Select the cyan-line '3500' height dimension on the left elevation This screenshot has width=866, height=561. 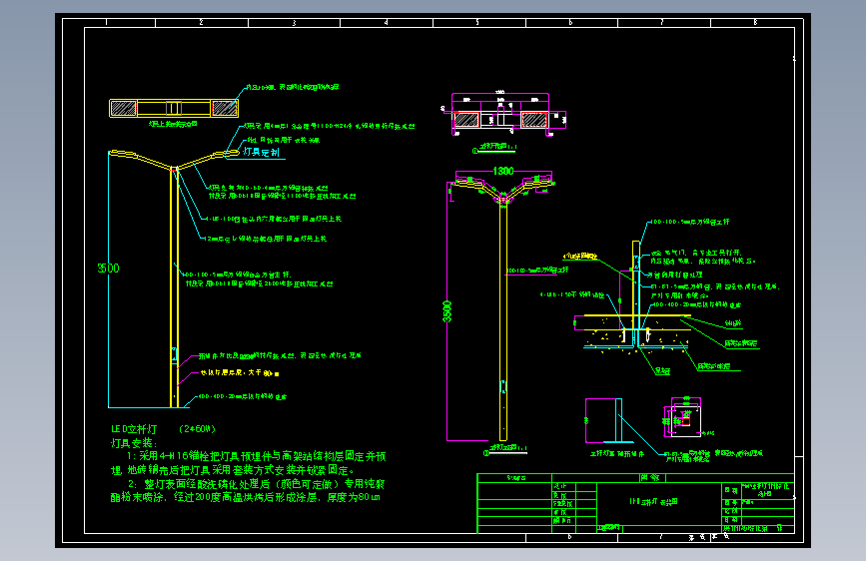click(108, 269)
